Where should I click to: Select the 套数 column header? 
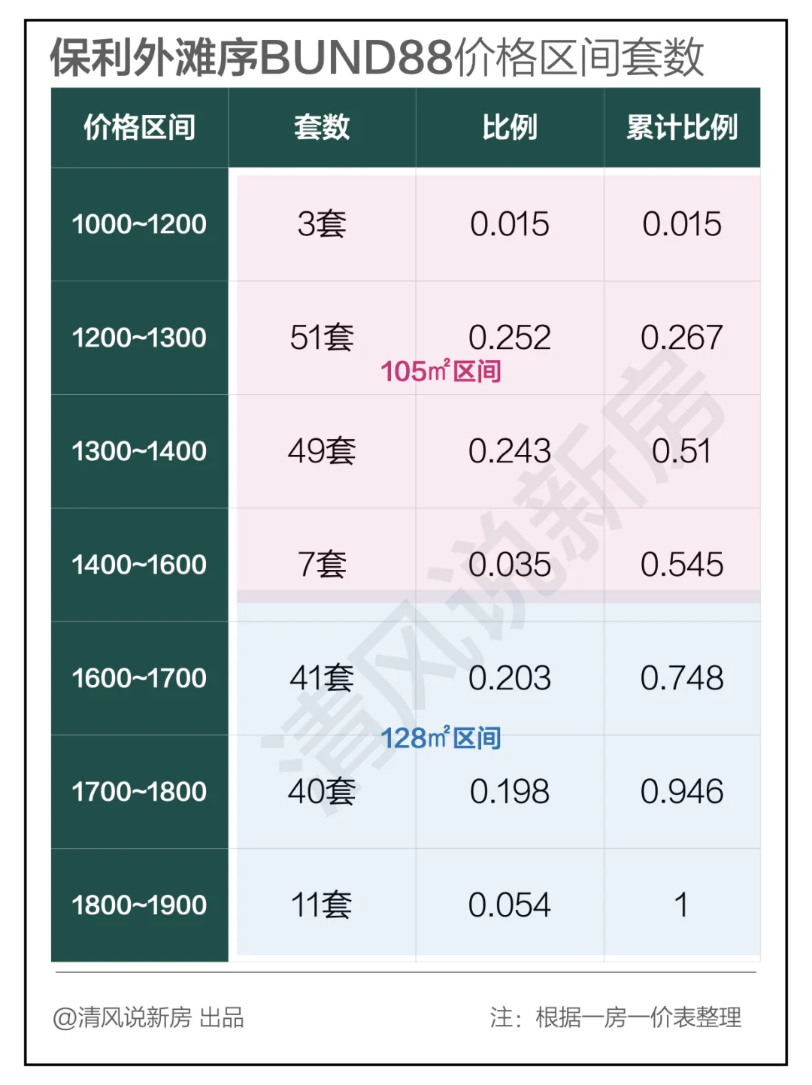322,127
